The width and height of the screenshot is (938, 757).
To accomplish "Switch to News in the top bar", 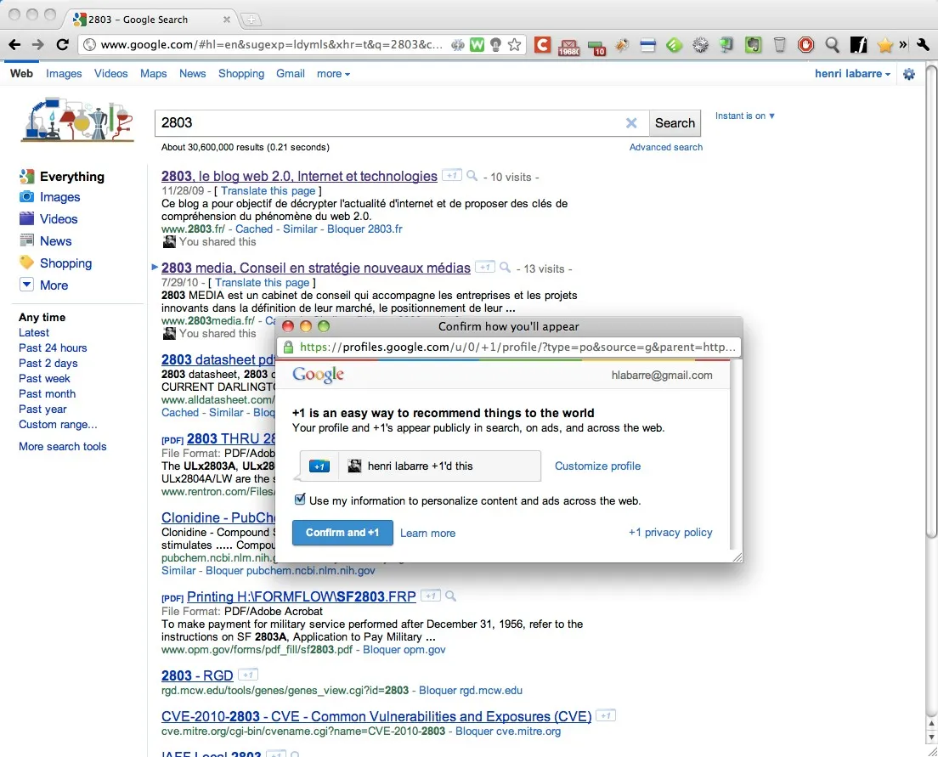I will coord(192,74).
